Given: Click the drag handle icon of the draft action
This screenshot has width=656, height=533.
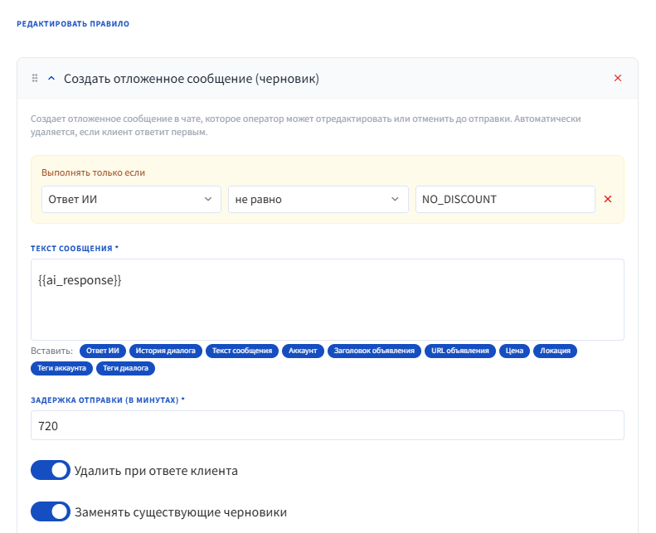Looking at the screenshot, I should 35,78.
